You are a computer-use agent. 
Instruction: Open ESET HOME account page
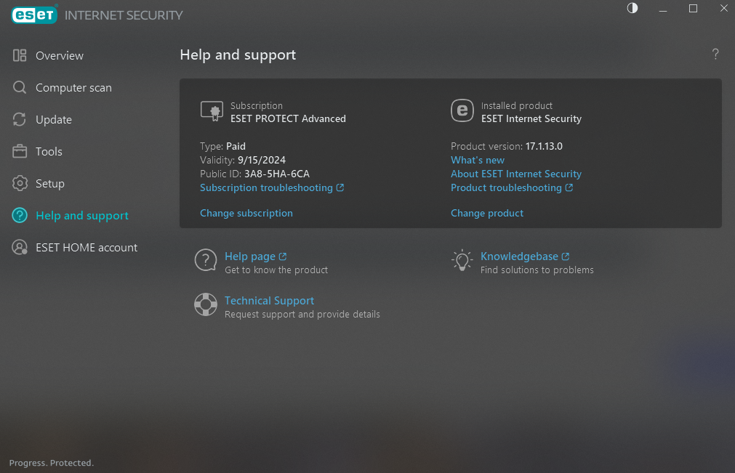tap(86, 248)
